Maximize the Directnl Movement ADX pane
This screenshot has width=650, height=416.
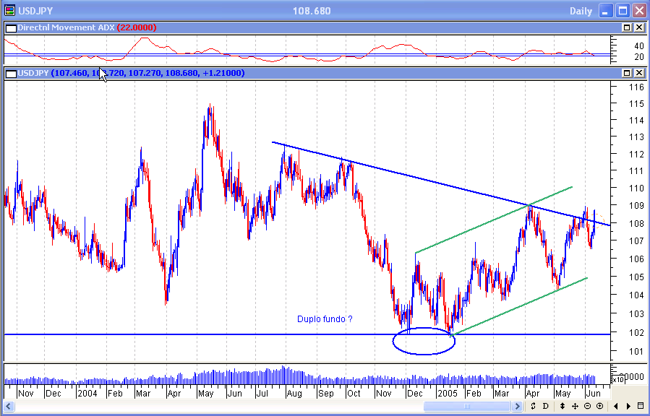626,27
